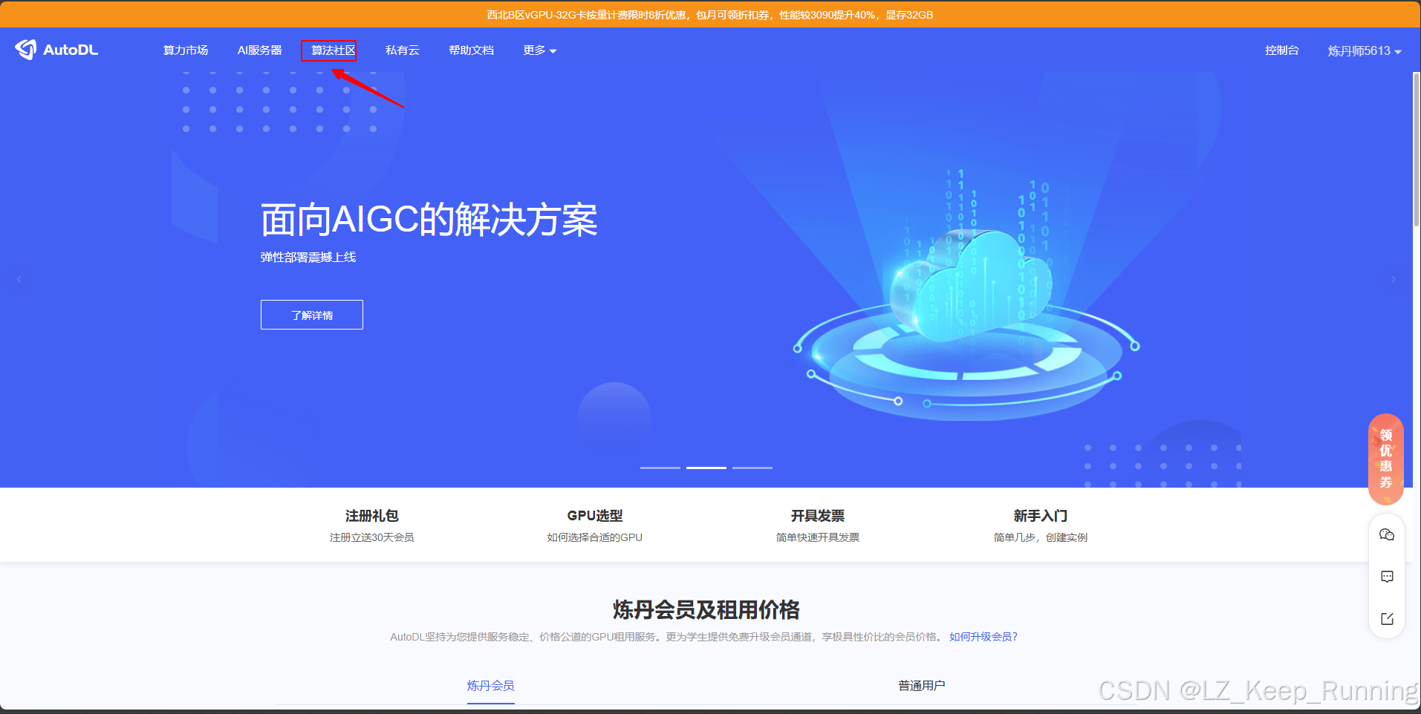Screen dimensions: 1421x714
Task: Go to 控制台 console
Action: pos(1281,50)
